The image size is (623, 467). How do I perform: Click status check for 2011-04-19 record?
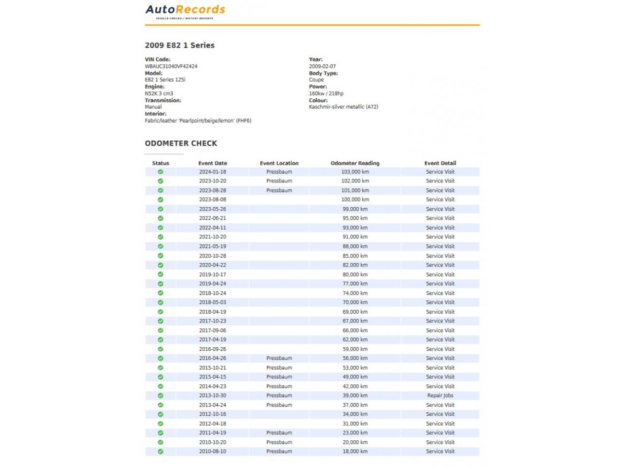coord(161,433)
